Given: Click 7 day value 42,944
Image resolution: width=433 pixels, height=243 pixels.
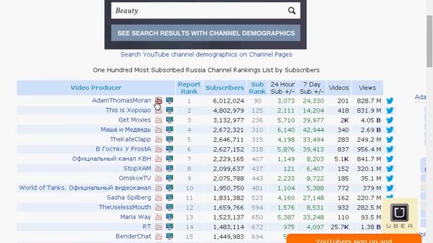Looking at the screenshot, I should tap(313, 130).
